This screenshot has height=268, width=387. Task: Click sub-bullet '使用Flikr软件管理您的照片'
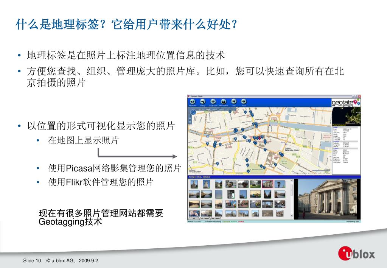click(101, 182)
